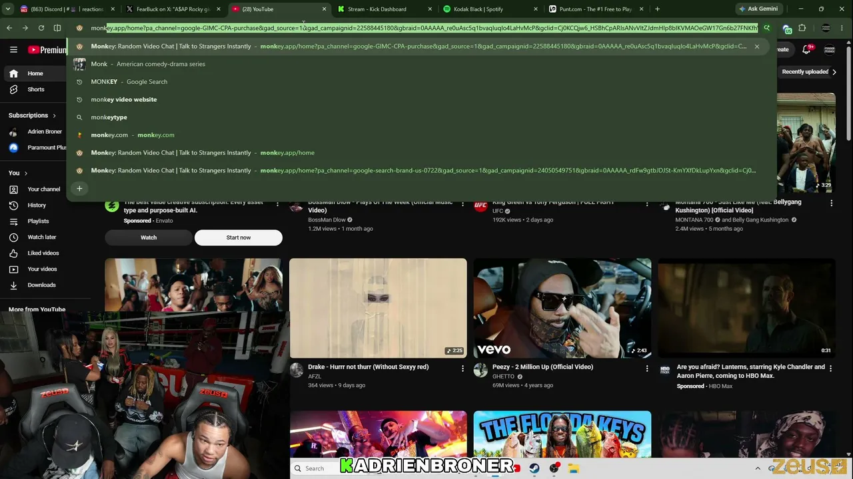Image resolution: width=853 pixels, height=479 pixels.
Task: Click the address bar URL field
Action: 424,28
